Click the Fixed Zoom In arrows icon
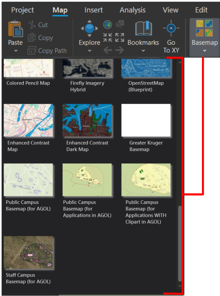Screen dimensions: 220x296 pos(107,37)
